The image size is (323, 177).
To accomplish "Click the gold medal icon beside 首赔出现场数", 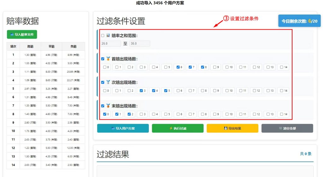I will pyautogui.click(x=108, y=59).
